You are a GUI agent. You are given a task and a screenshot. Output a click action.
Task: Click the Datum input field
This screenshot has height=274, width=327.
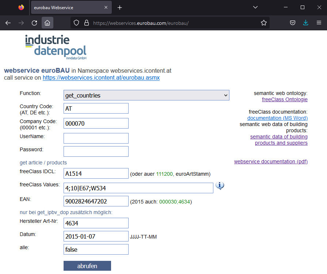pyautogui.click(x=96, y=236)
